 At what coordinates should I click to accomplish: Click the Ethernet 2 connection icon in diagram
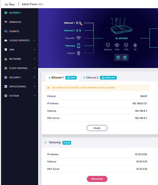coord(78,30)
